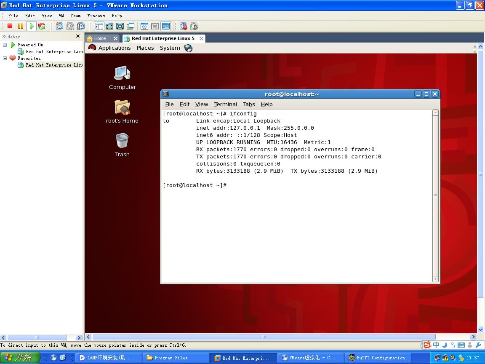The image size is (485, 364).
Task: Show the appliance view toolbar icon
Action: 155,26
